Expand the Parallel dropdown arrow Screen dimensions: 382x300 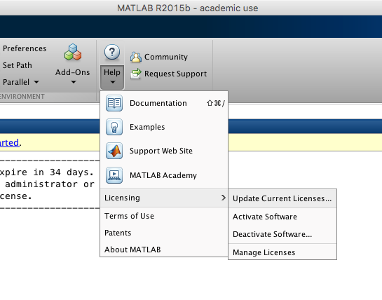pyautogui.click(x=36, y=82)
